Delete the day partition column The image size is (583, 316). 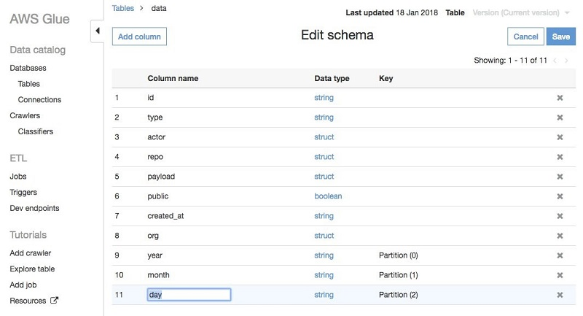[560, 295]
